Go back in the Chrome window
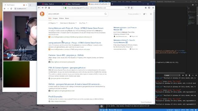 [5, 9]
